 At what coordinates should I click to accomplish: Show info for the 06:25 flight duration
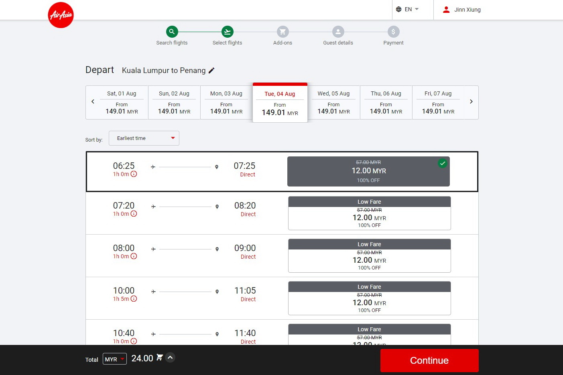pyautogui.click(x=134, y=174)
